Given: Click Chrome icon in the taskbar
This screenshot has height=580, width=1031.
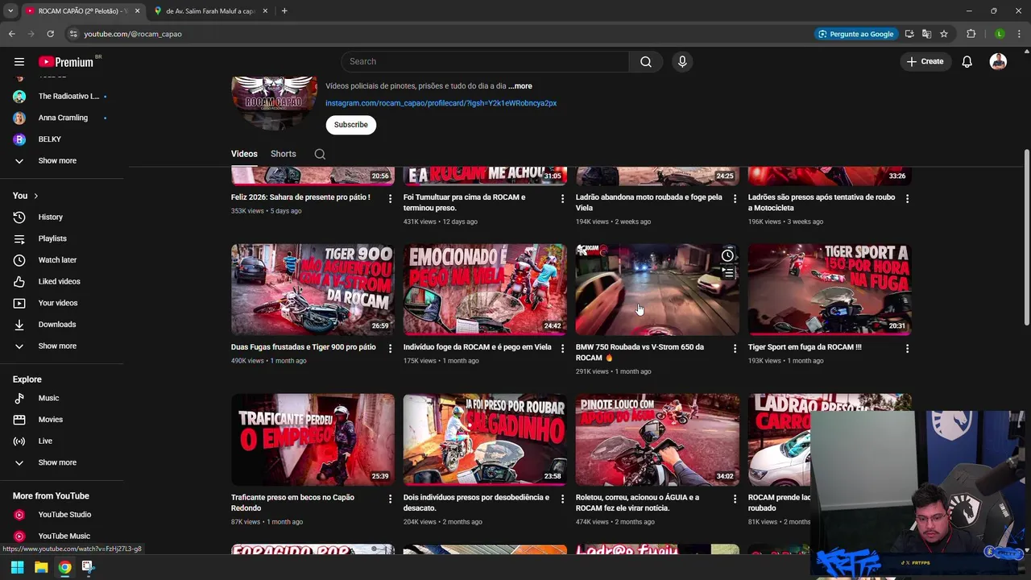Looking at the screenshot, I should click(64, 567).
